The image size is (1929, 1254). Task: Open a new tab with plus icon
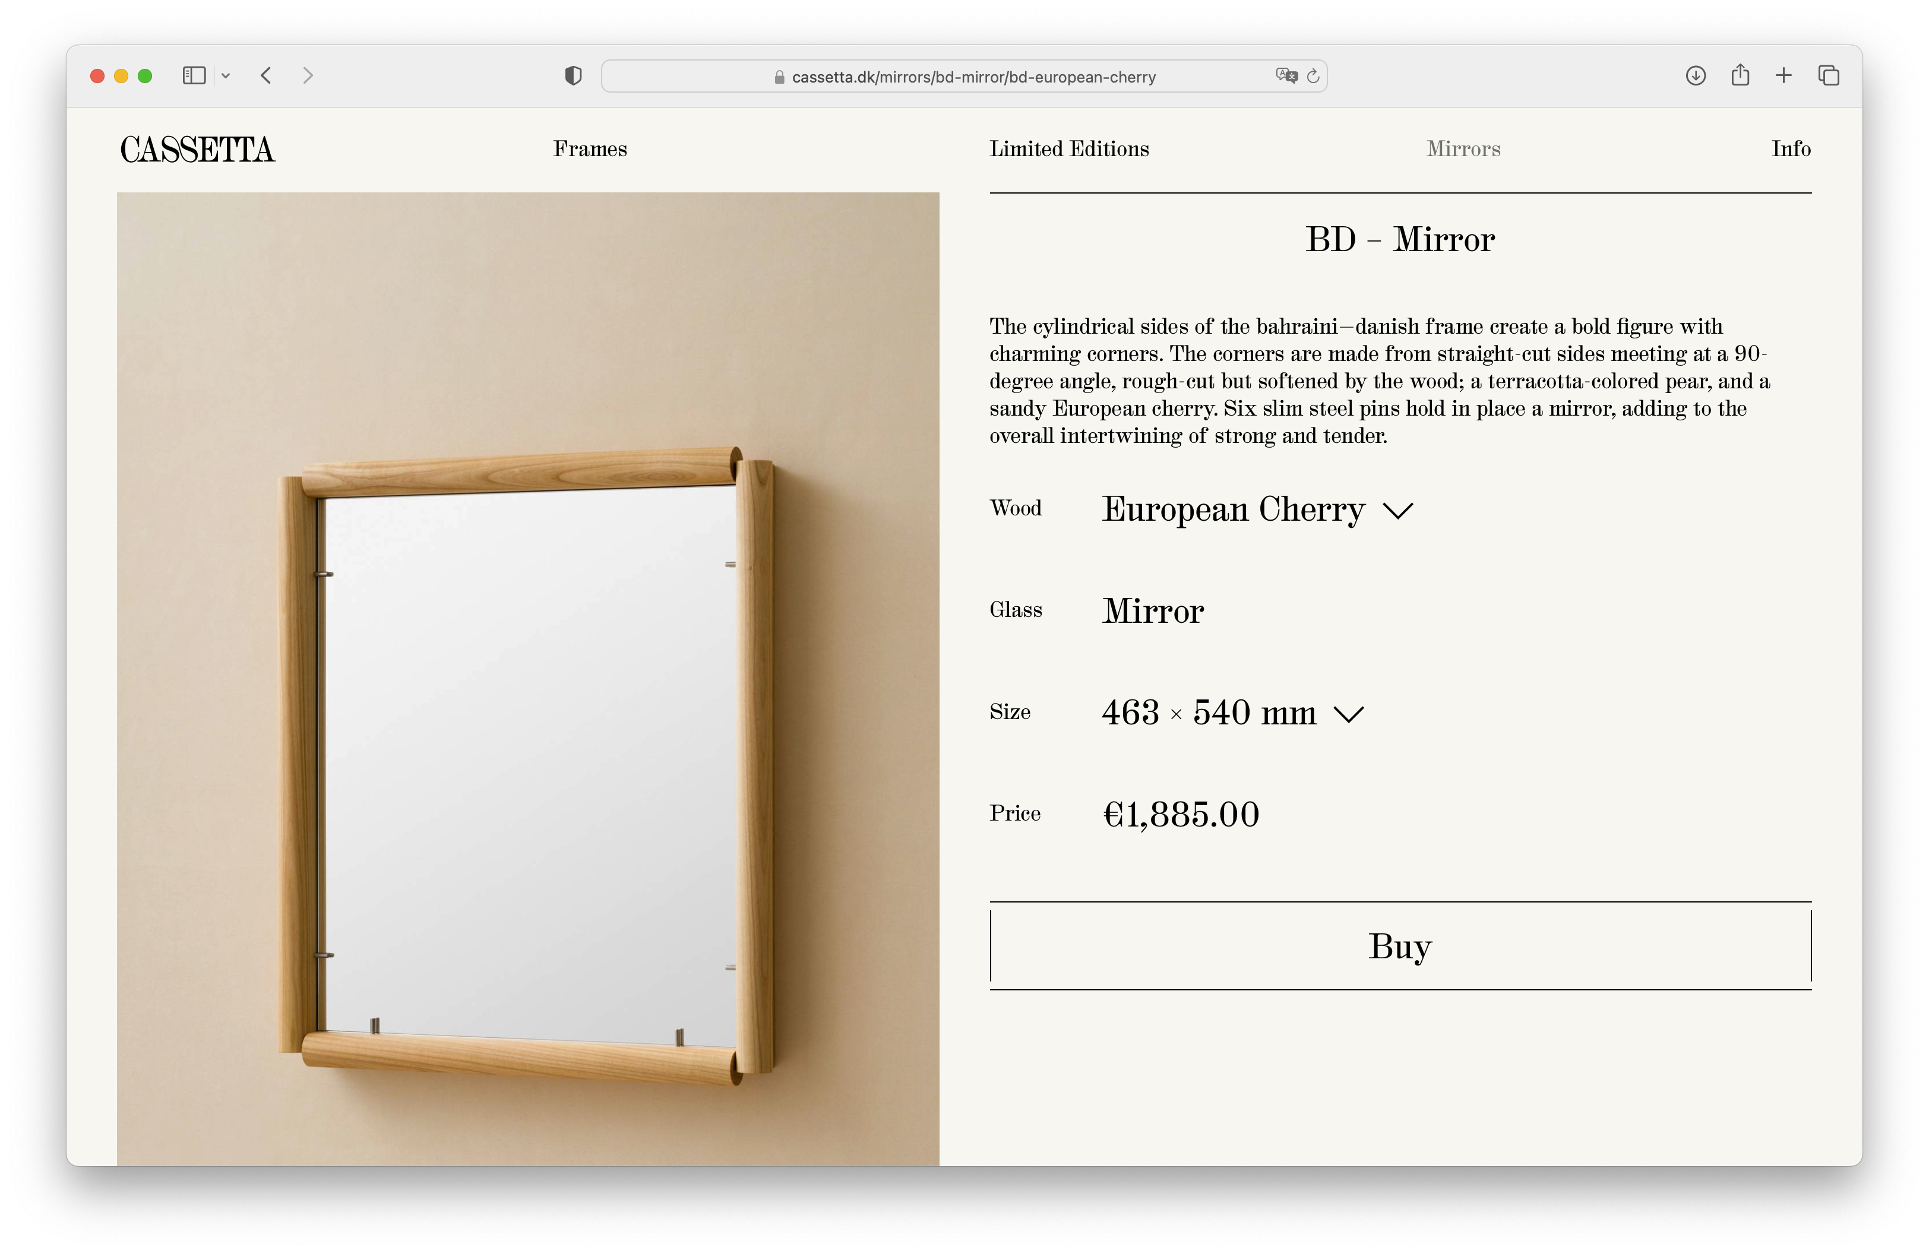[x=1784, y=75]
